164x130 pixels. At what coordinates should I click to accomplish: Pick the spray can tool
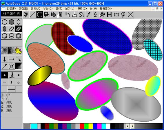tap(68, 15)
